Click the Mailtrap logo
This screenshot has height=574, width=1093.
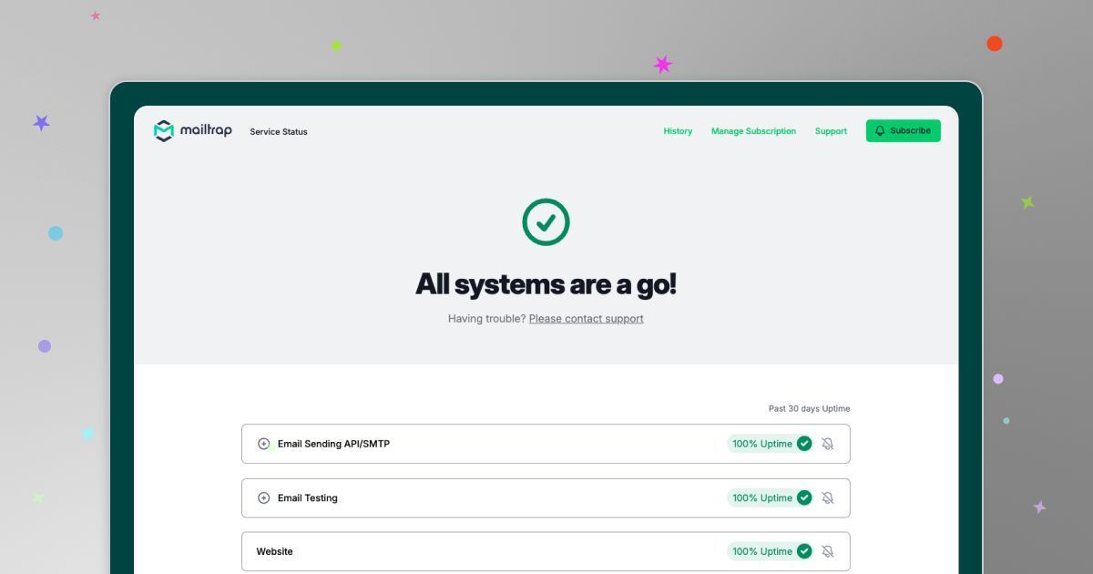click(192, 131)
